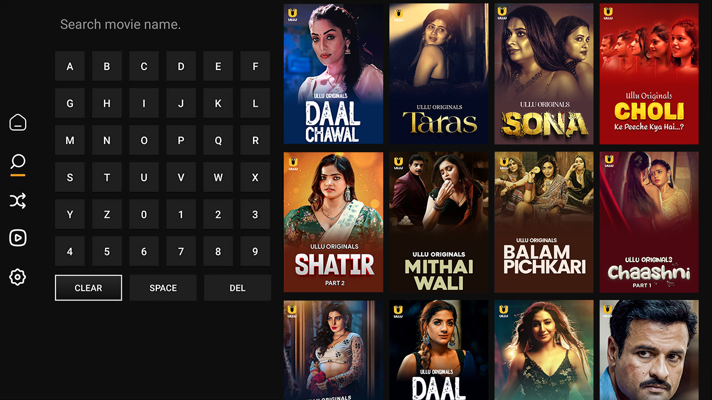Image resolution: width=712 pixels, height=400 pixels.
Task: Focus the Search movie name field
Action: [x=162, y=24]
